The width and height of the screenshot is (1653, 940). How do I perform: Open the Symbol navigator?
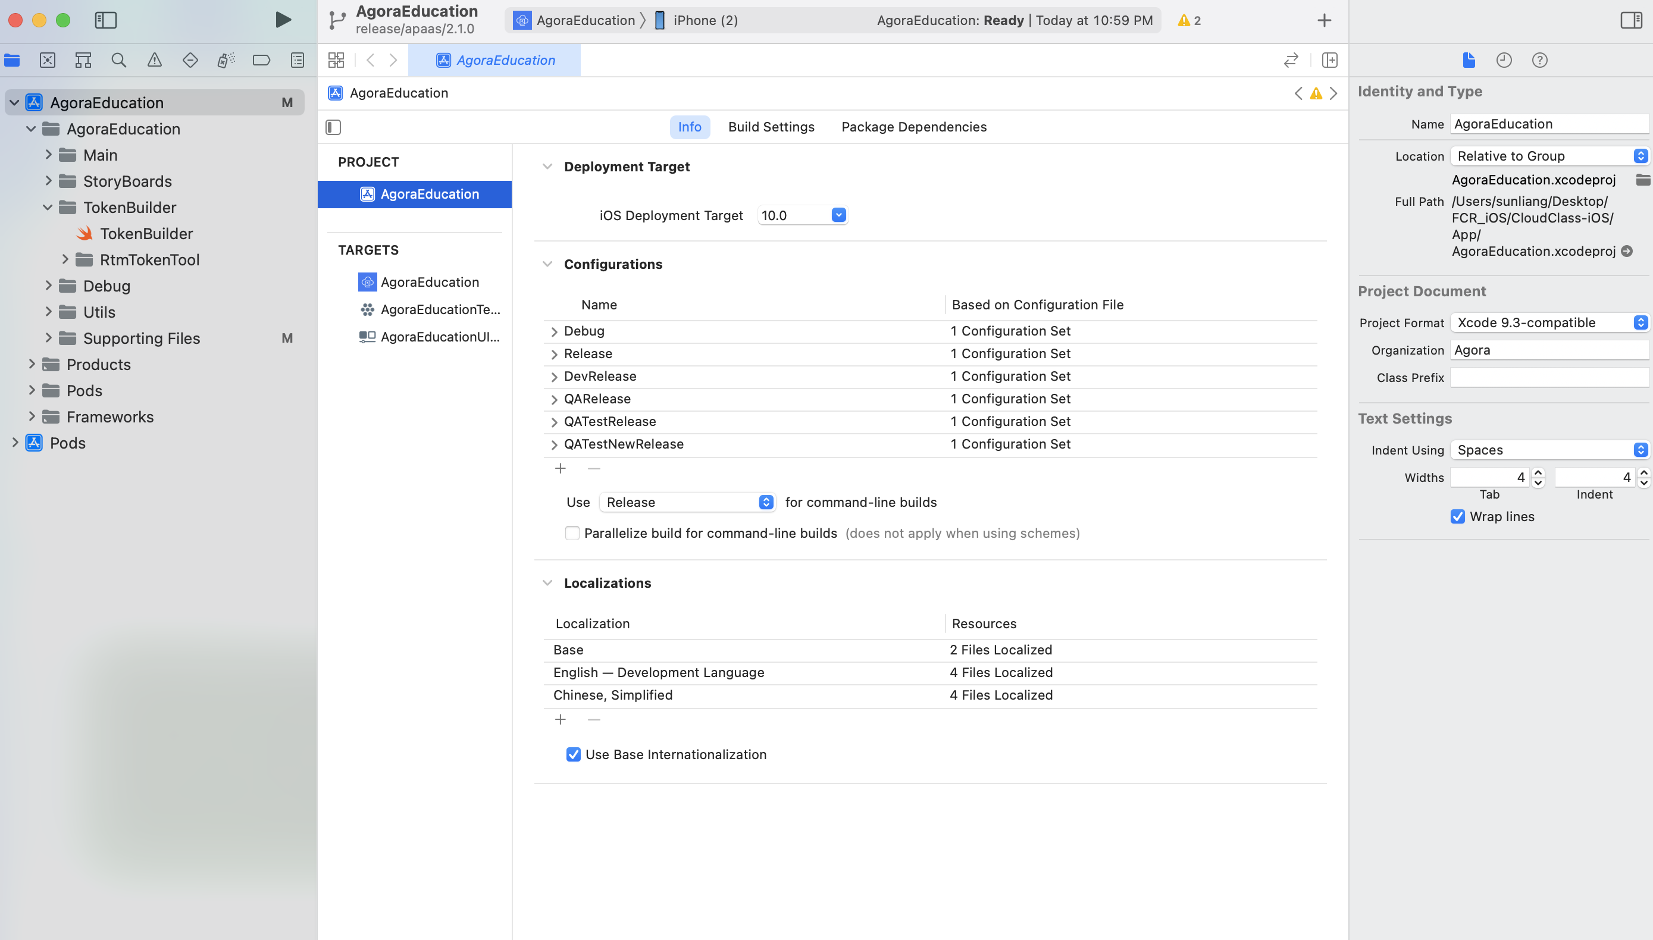(83, 60)
